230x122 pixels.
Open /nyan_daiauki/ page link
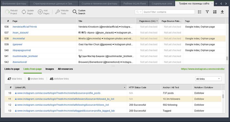coord(21,33)
